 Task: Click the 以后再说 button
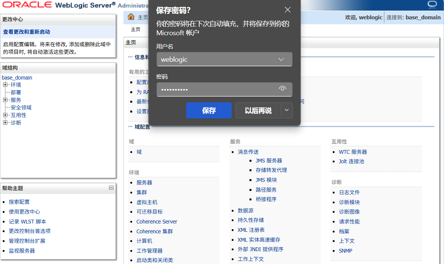pos(258,110)
